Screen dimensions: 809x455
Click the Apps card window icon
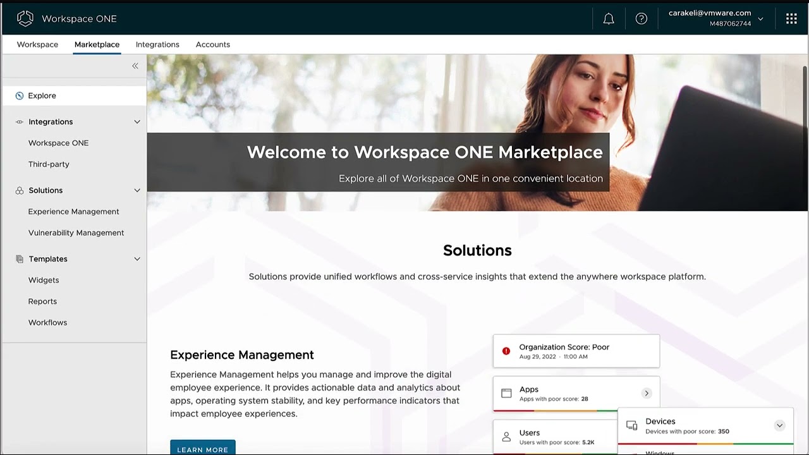point(506,393)
